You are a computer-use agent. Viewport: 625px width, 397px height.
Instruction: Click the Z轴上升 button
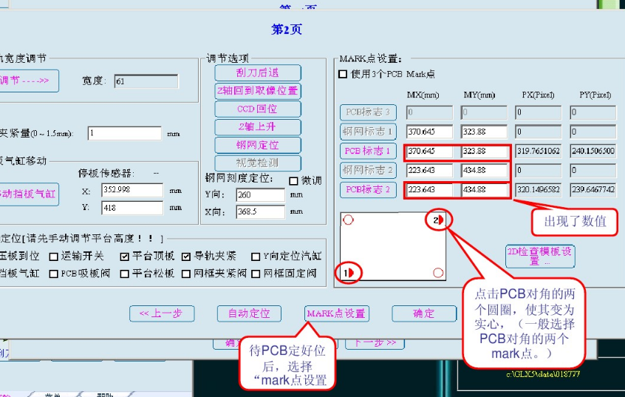(258, 126)
